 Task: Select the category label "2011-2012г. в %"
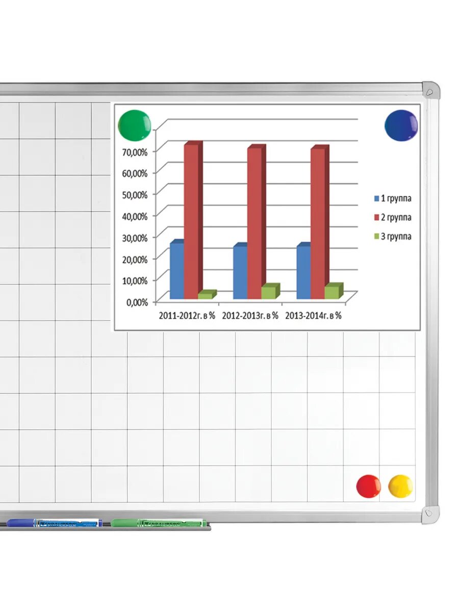[x=187, y=316]
